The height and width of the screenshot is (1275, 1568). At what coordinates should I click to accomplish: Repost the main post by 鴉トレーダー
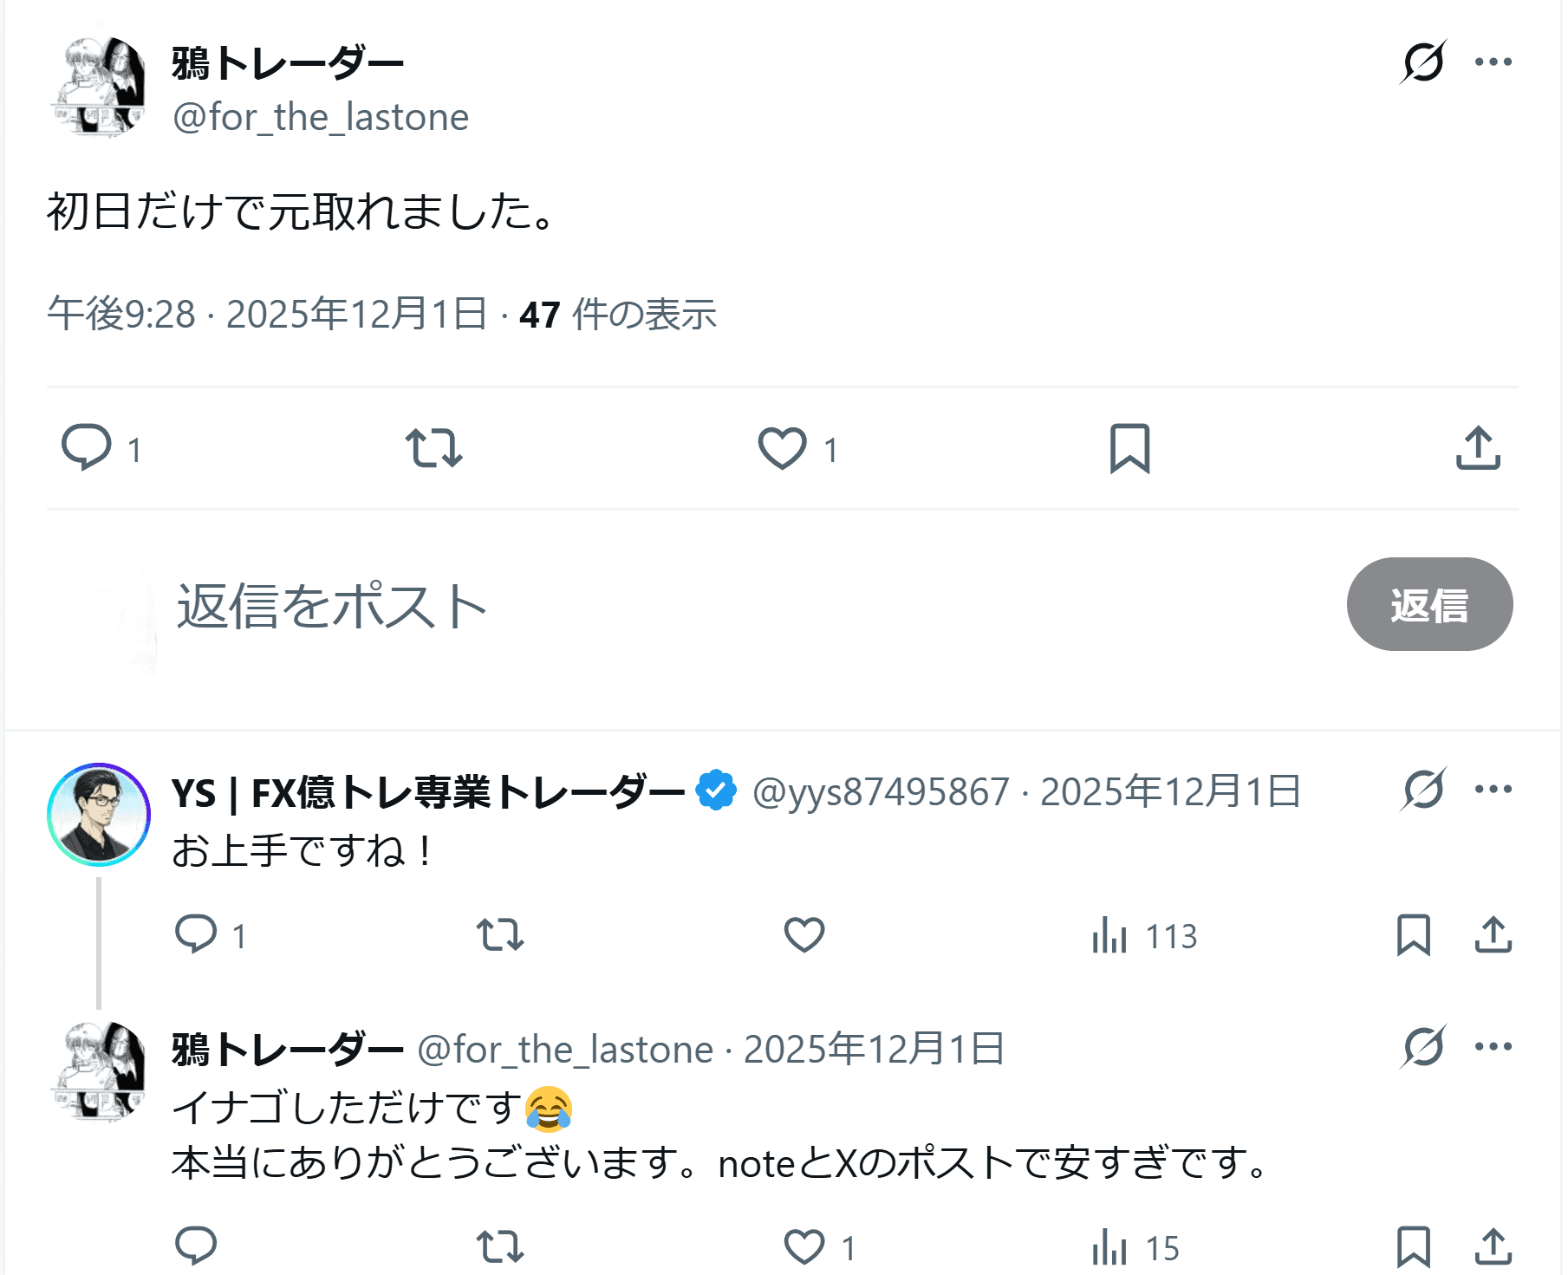pos(433,447)
